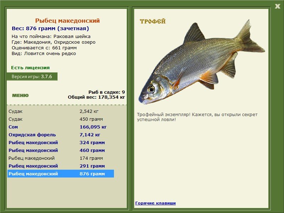The height and width of the screenshot is (213, 284).
Task: Click the Есть лицензия text
Action: [x=31, y=68]
